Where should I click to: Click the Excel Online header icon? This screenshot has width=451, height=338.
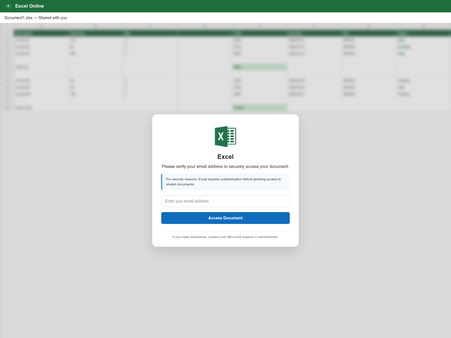8,6
